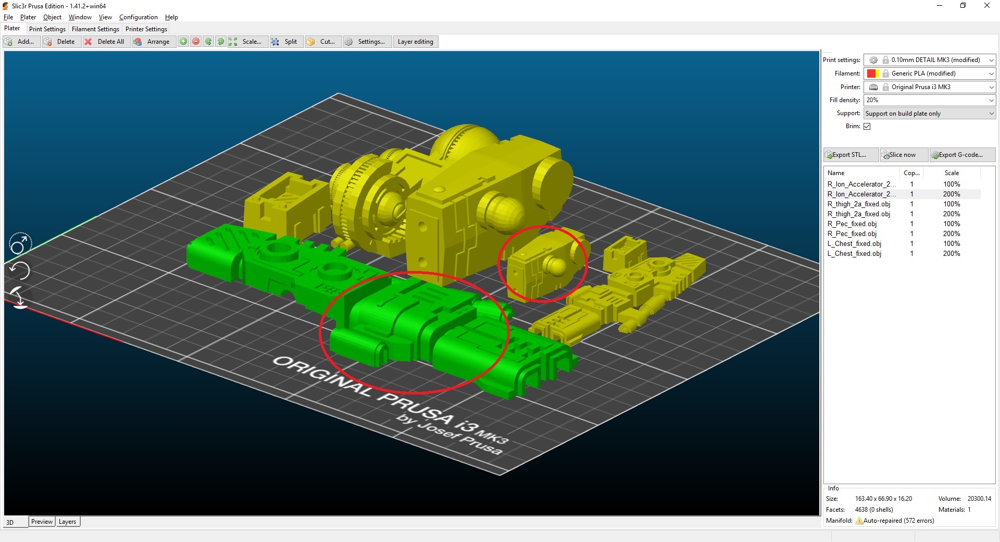The image size is (1000, 542).
Task: Open the Configuration menu
Action: [138, 17]
